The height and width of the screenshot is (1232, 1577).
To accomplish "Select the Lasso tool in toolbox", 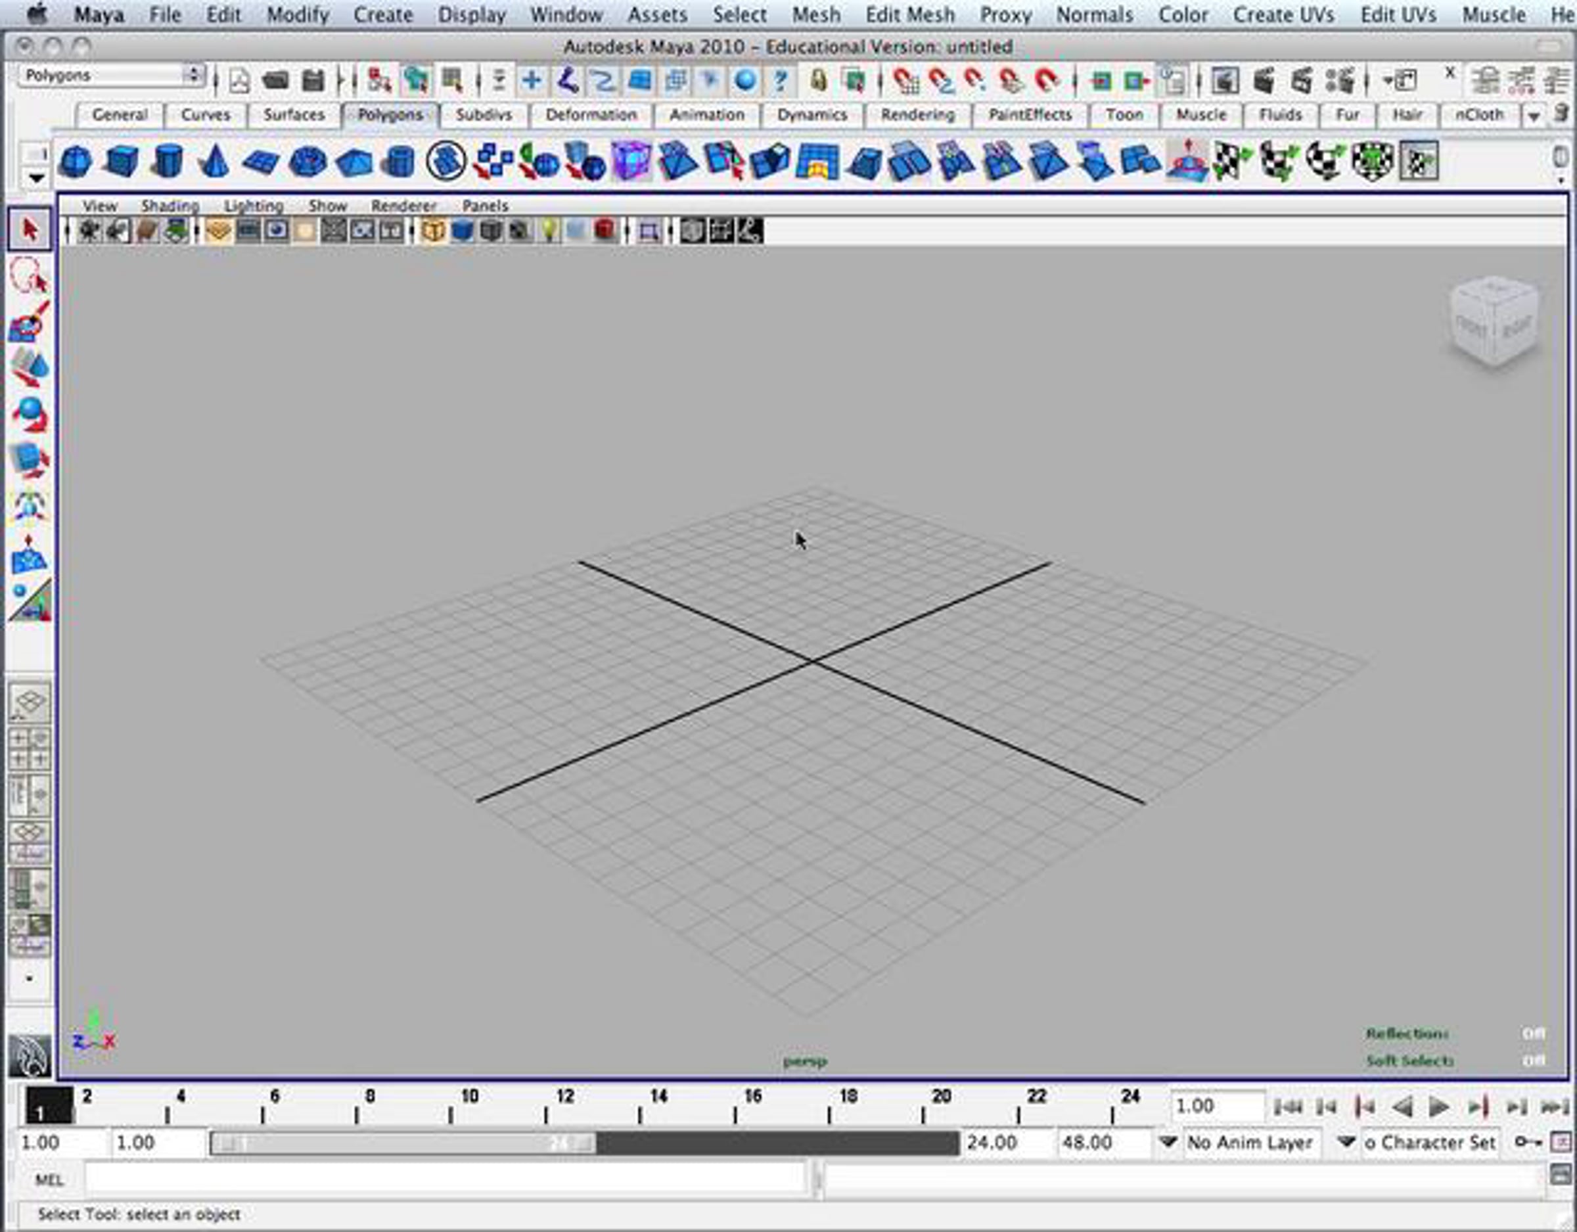I will [x=29, y=275].
